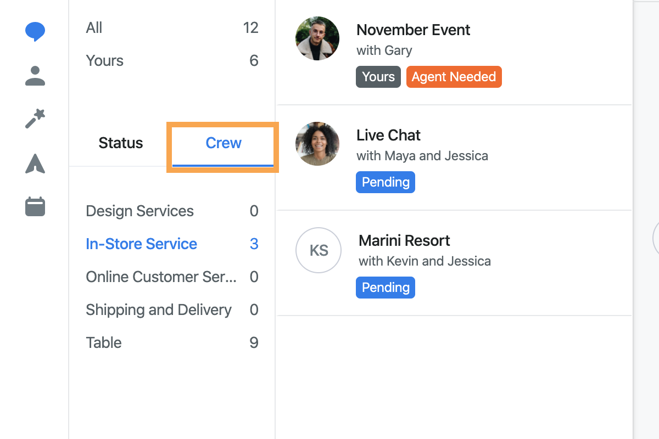The height and width of the screenshot is (439, 659).
Task: Show Yours conversations filter
Action: click(172, 61)
